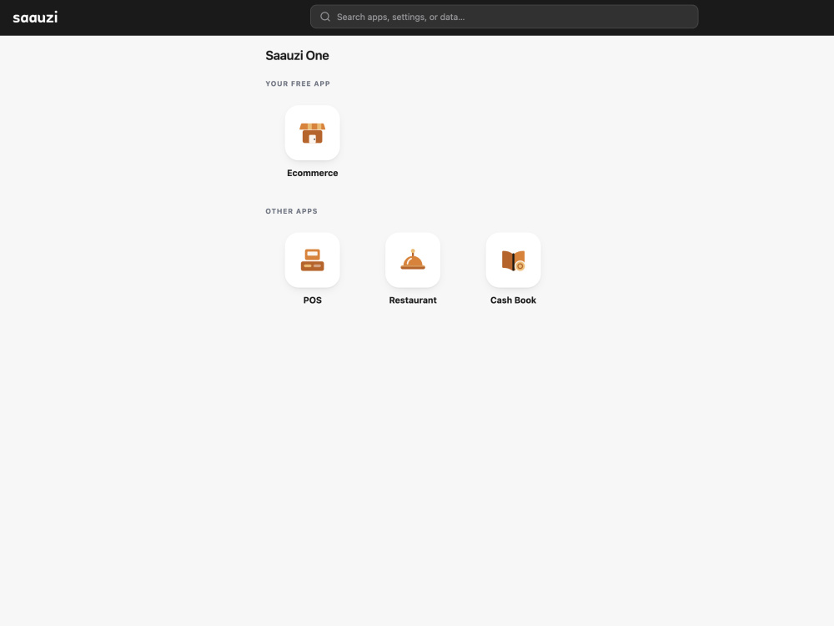
Task: Select the POS label under icon
Action: pos(312,300)
